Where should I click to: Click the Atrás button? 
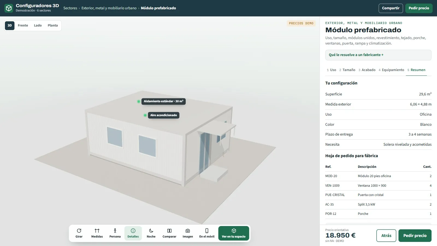pos(386,236)
